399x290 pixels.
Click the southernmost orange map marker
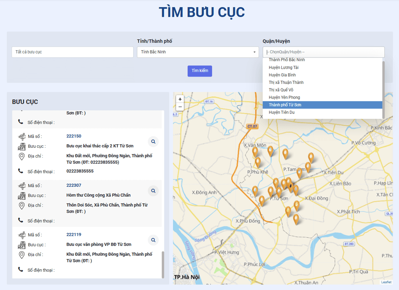[296, 219]
